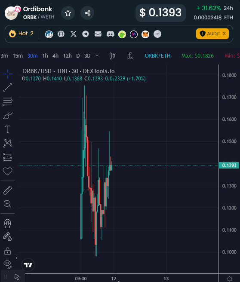
Task: Switch chart to 12h timeframe
Action: click(67, 56)
